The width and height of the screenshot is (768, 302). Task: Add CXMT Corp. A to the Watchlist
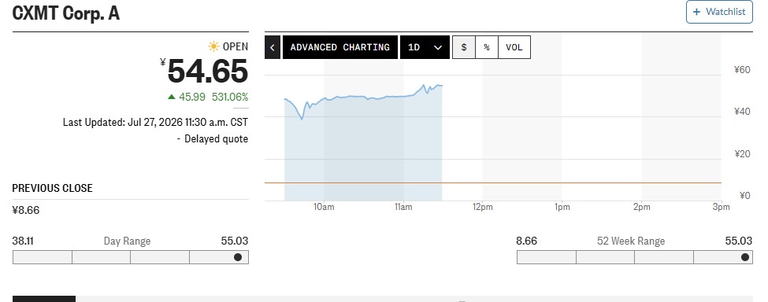(x=719, y=12)
